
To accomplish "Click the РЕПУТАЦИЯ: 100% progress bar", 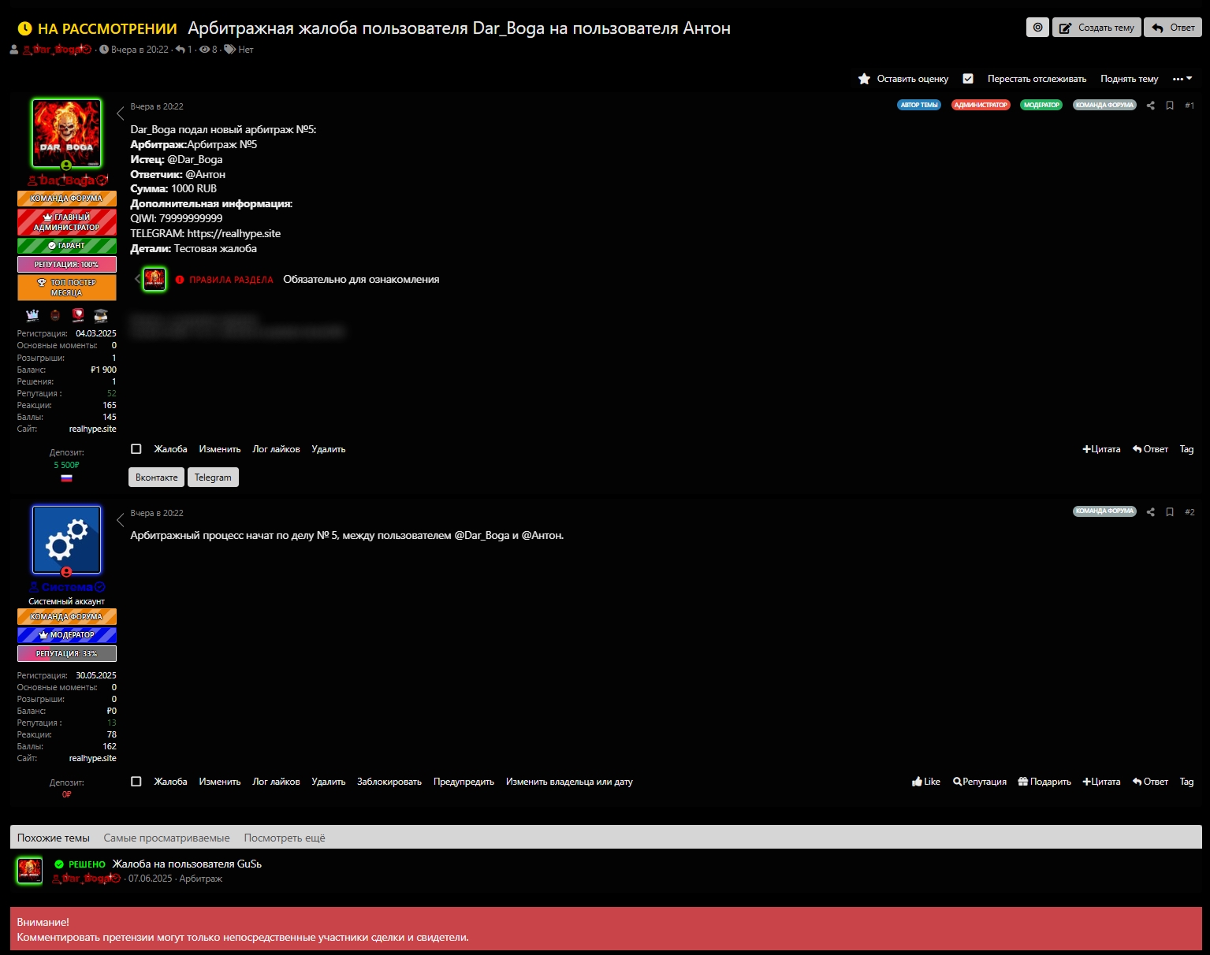I will click(67, 265).
